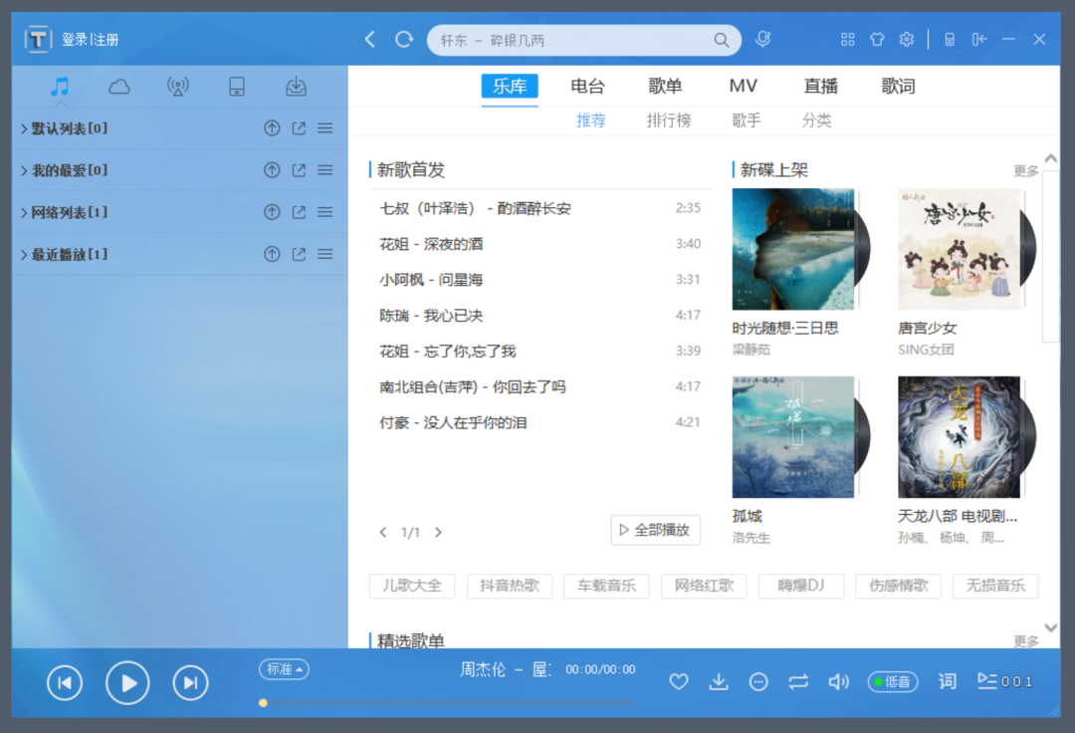
Task: Open the radio broadcast icon in sidebar
Action: coord(178,87)
